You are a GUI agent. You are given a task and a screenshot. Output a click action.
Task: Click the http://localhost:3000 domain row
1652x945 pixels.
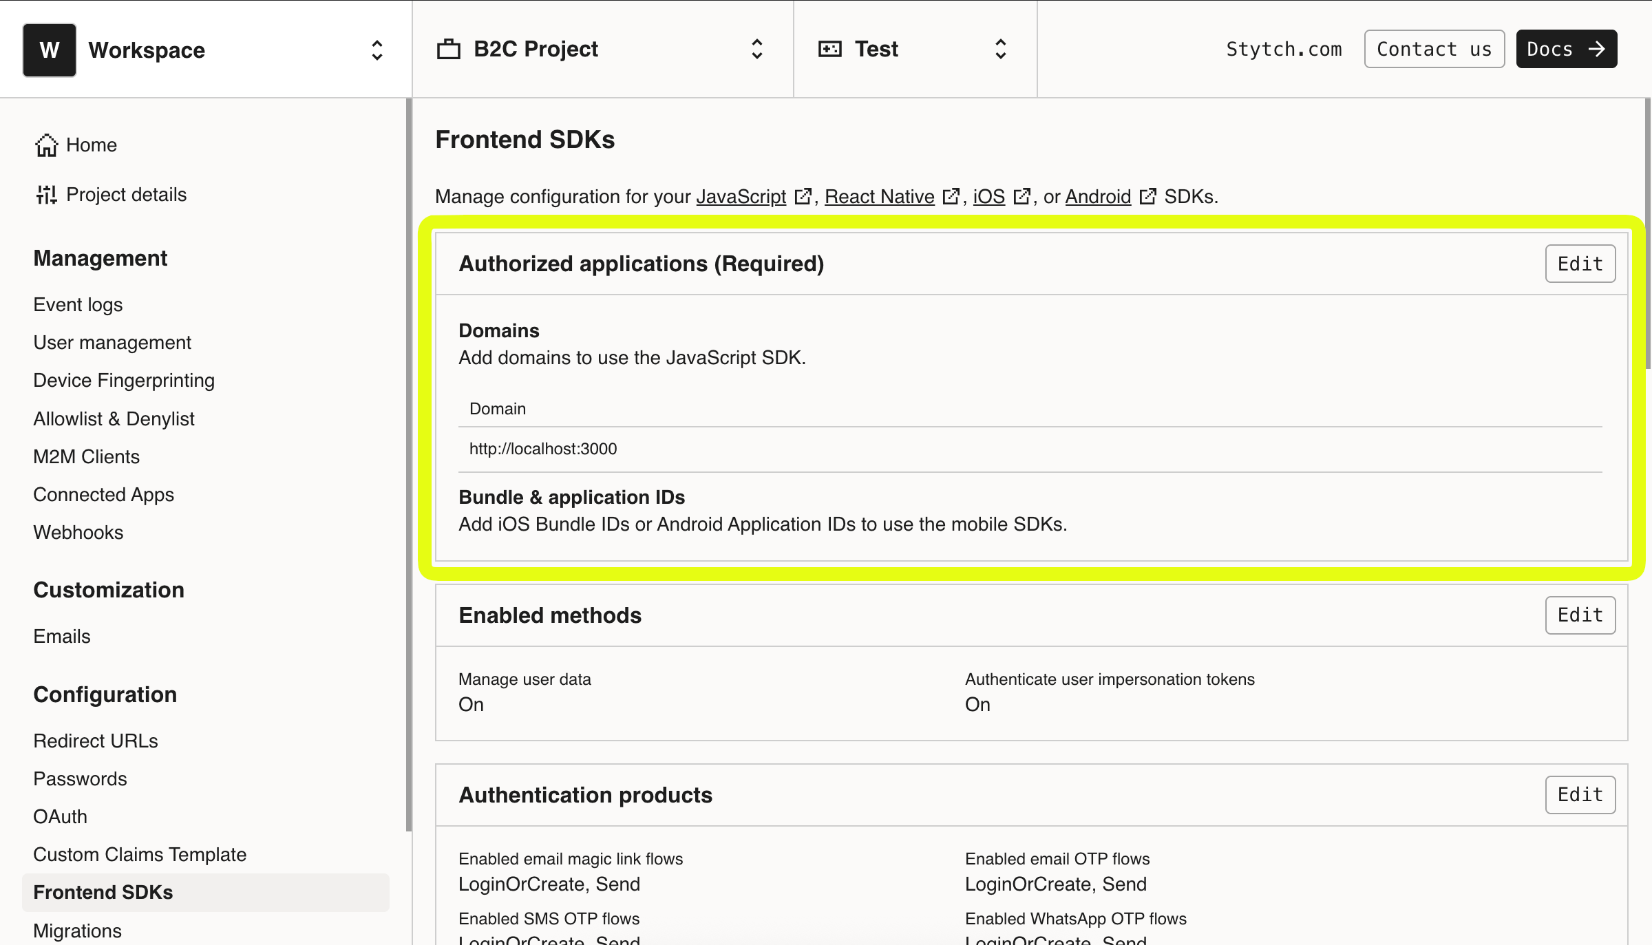click(1030, 449)
